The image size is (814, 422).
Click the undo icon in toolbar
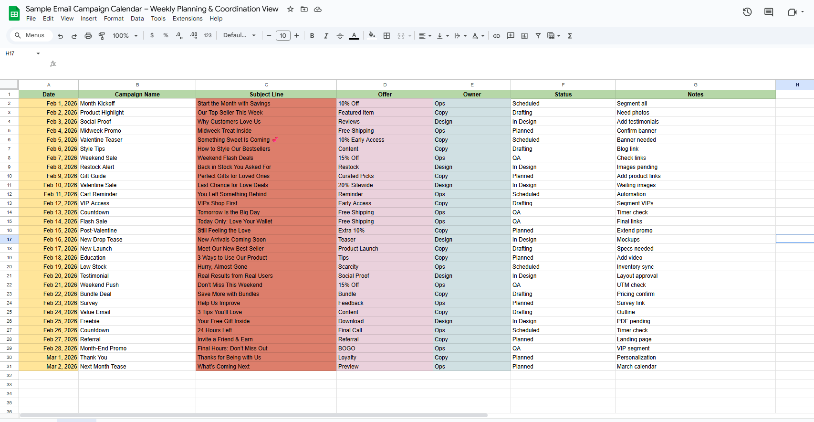pos(60,36)
